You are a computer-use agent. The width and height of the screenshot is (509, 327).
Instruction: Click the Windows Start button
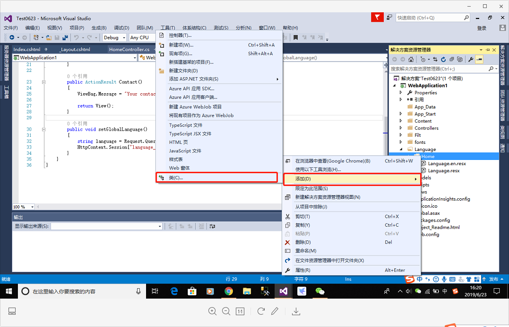click(9, 291)
